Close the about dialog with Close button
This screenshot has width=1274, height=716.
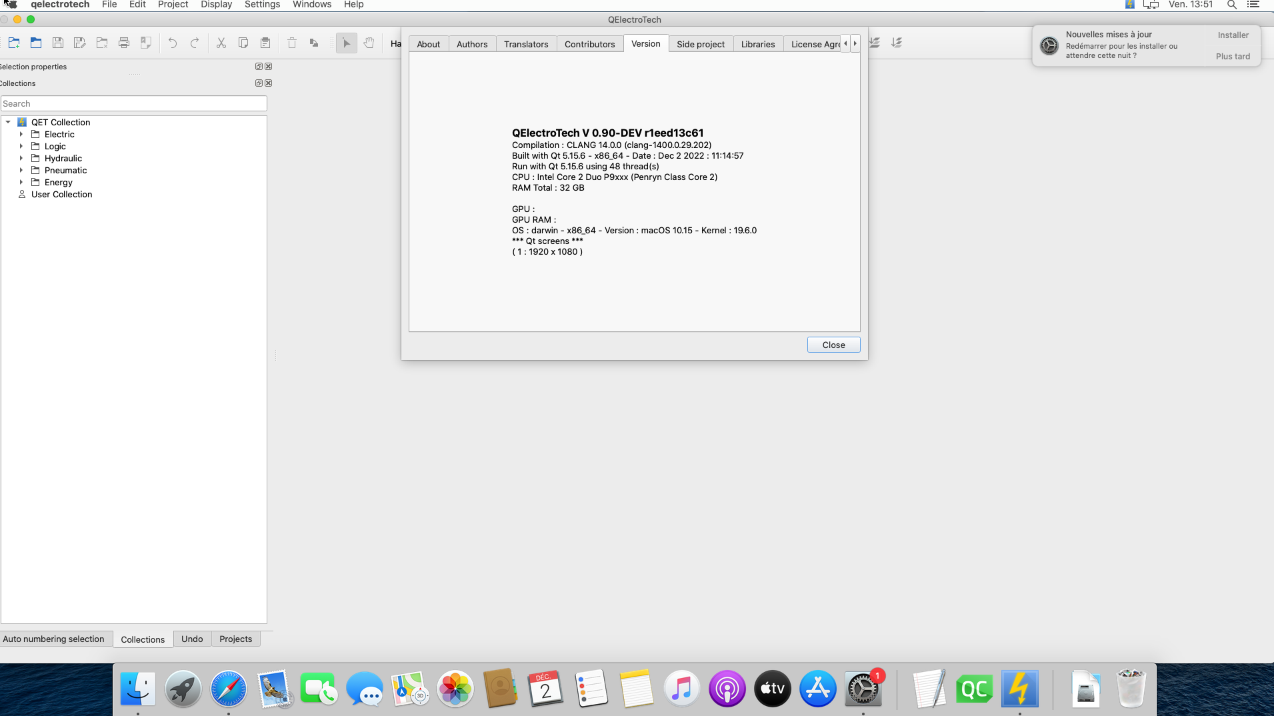point(833,345)
